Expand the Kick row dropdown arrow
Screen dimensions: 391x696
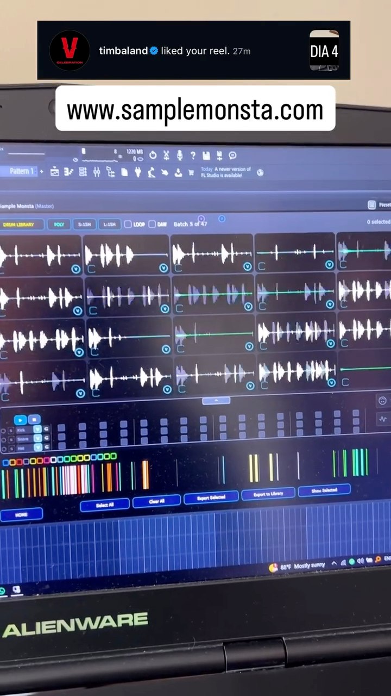point(37,430)
